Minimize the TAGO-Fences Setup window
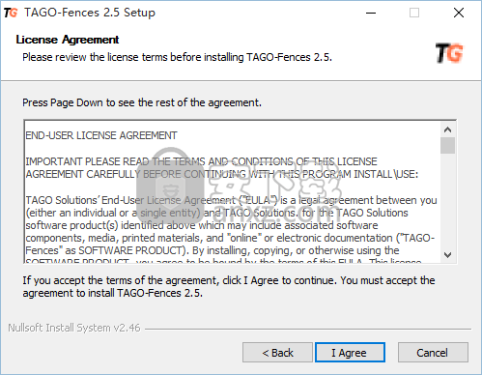The width and height of the screenshot is (482, 375). tap(371, 13)
